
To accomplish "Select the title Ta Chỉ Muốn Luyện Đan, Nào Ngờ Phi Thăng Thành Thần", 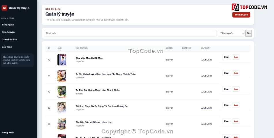I will point(106,74).
